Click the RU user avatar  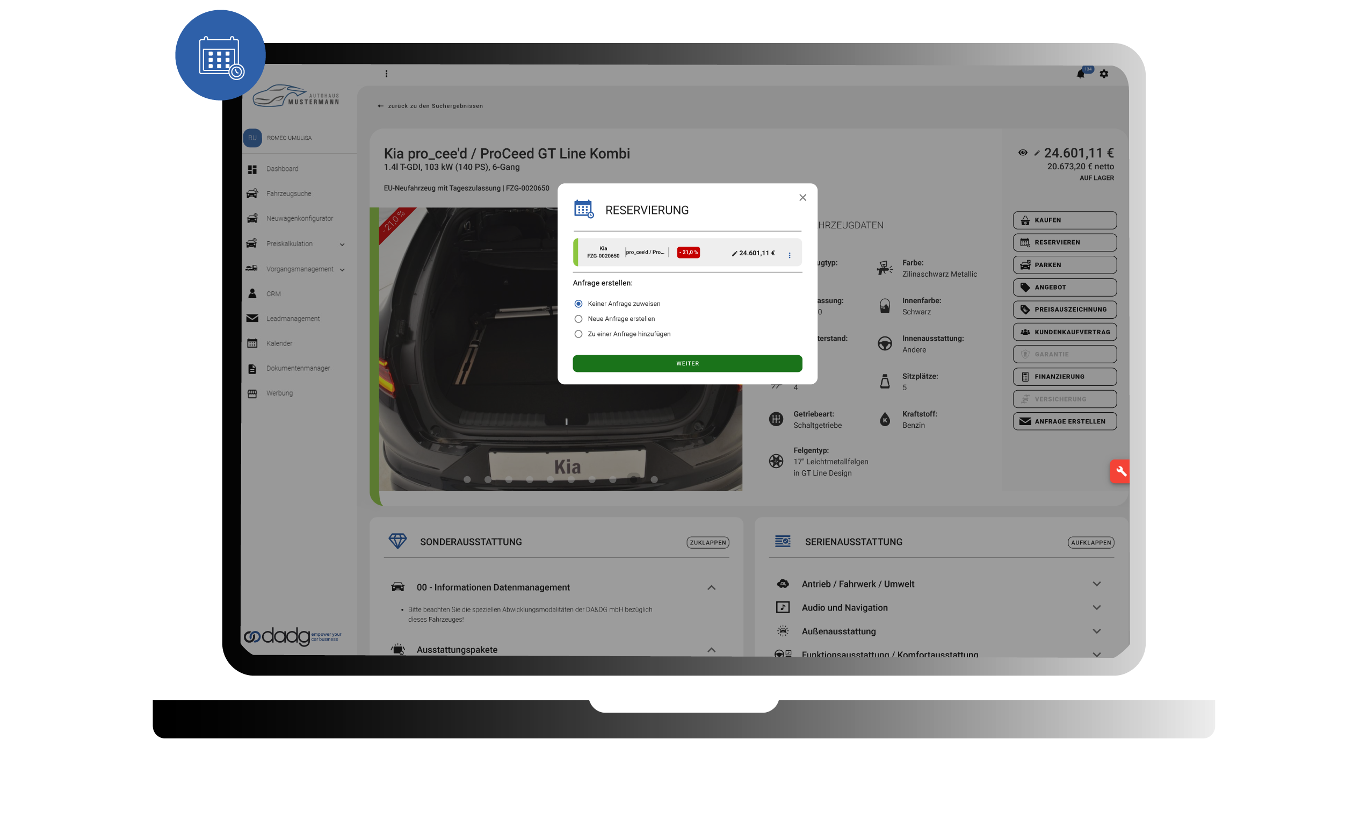pos(252,138)
